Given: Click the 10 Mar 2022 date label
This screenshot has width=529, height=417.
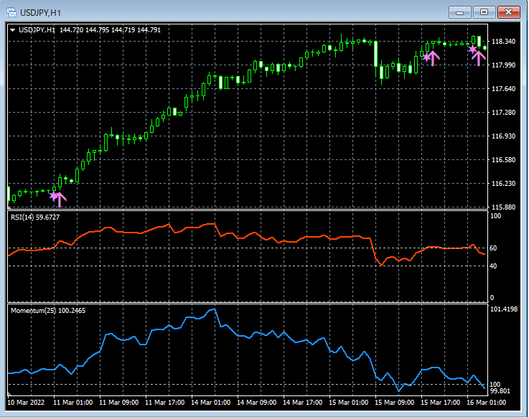Looking at the screenshot, I should tap(27, 403).
